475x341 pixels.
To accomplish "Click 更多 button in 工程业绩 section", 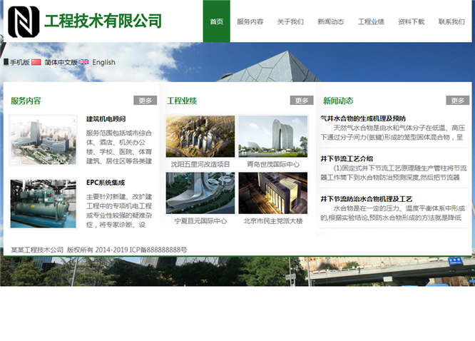I will click(301, 101).
